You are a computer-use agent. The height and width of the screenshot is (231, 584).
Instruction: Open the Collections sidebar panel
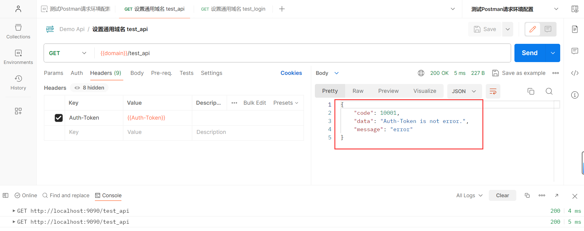click(18, 32)
